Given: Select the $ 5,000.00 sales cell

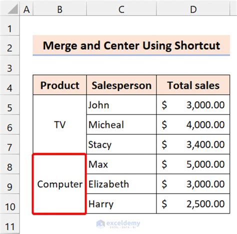Looking at the screenshot, I should click(193, 164).
